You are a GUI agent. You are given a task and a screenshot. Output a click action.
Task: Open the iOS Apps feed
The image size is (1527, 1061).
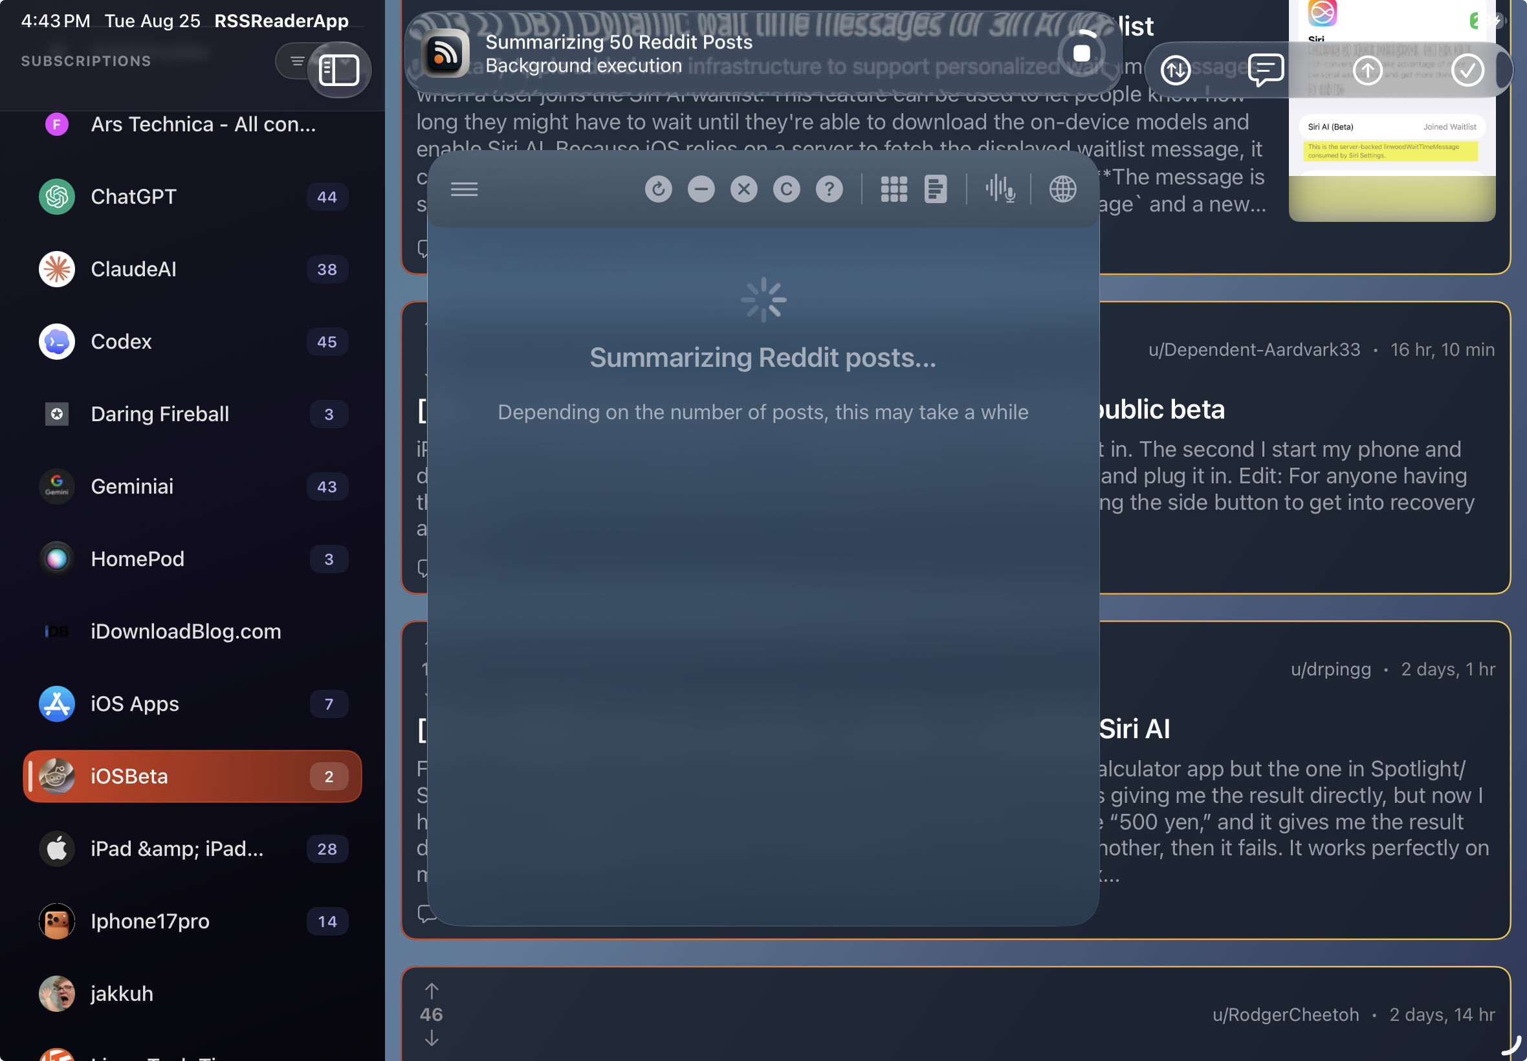pyautogui.click(x=193, y=704)
